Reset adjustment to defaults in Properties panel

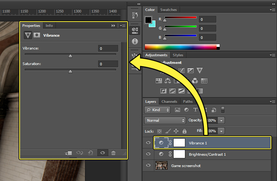[91, 153]
